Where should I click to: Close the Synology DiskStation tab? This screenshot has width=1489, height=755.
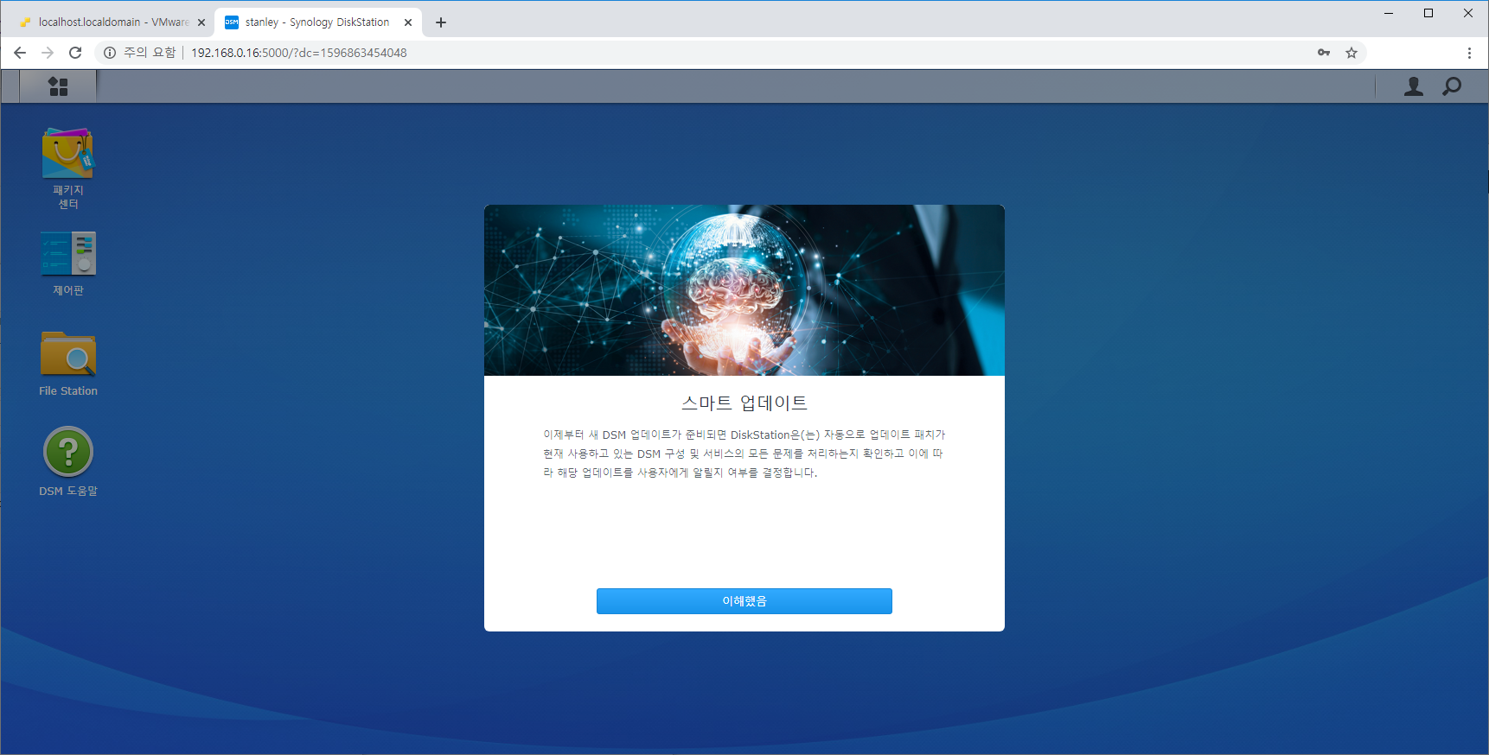point(408,22)
